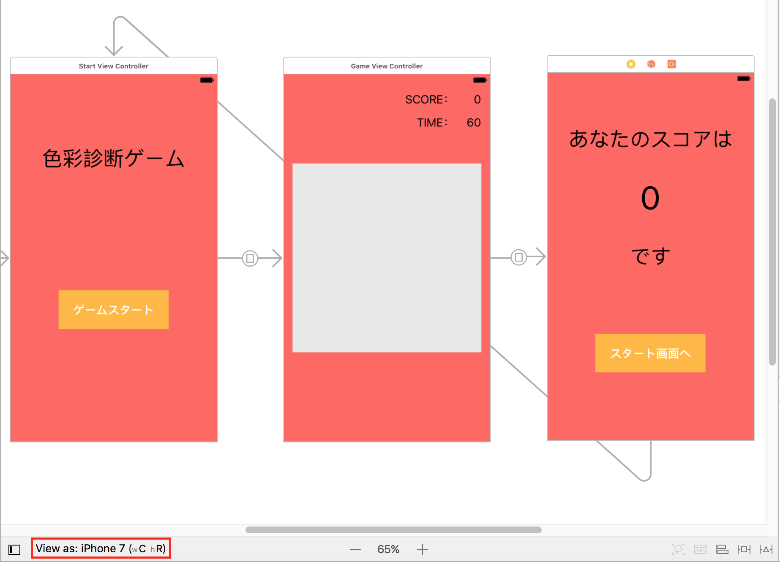780x562 pixels.
Task: Click the Embed In Stack icon
Action: click(700, 549)
